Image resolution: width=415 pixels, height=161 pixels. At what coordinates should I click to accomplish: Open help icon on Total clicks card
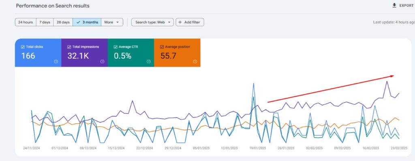pos(56,61)
